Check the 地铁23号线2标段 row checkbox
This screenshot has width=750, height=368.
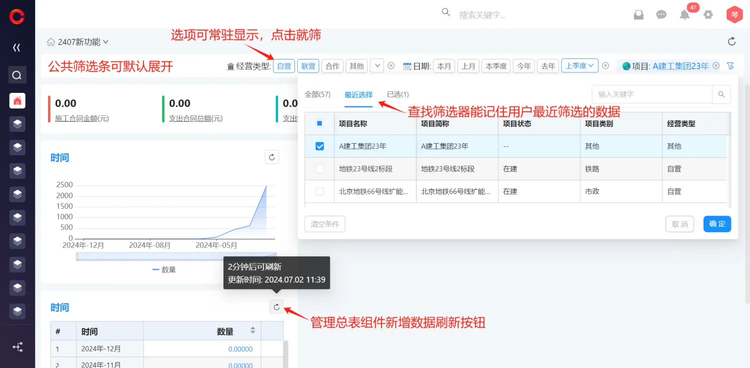[319, 169]
